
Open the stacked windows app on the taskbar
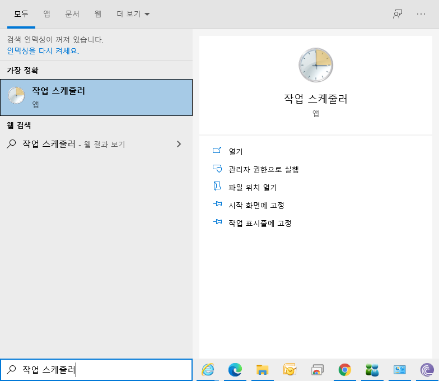(317, 370)
